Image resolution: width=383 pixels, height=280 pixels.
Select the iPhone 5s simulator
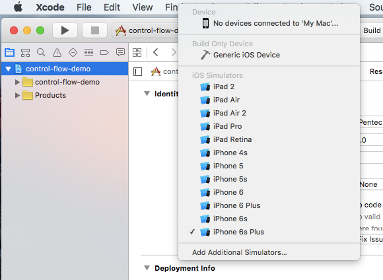click(x=269, y=179)
